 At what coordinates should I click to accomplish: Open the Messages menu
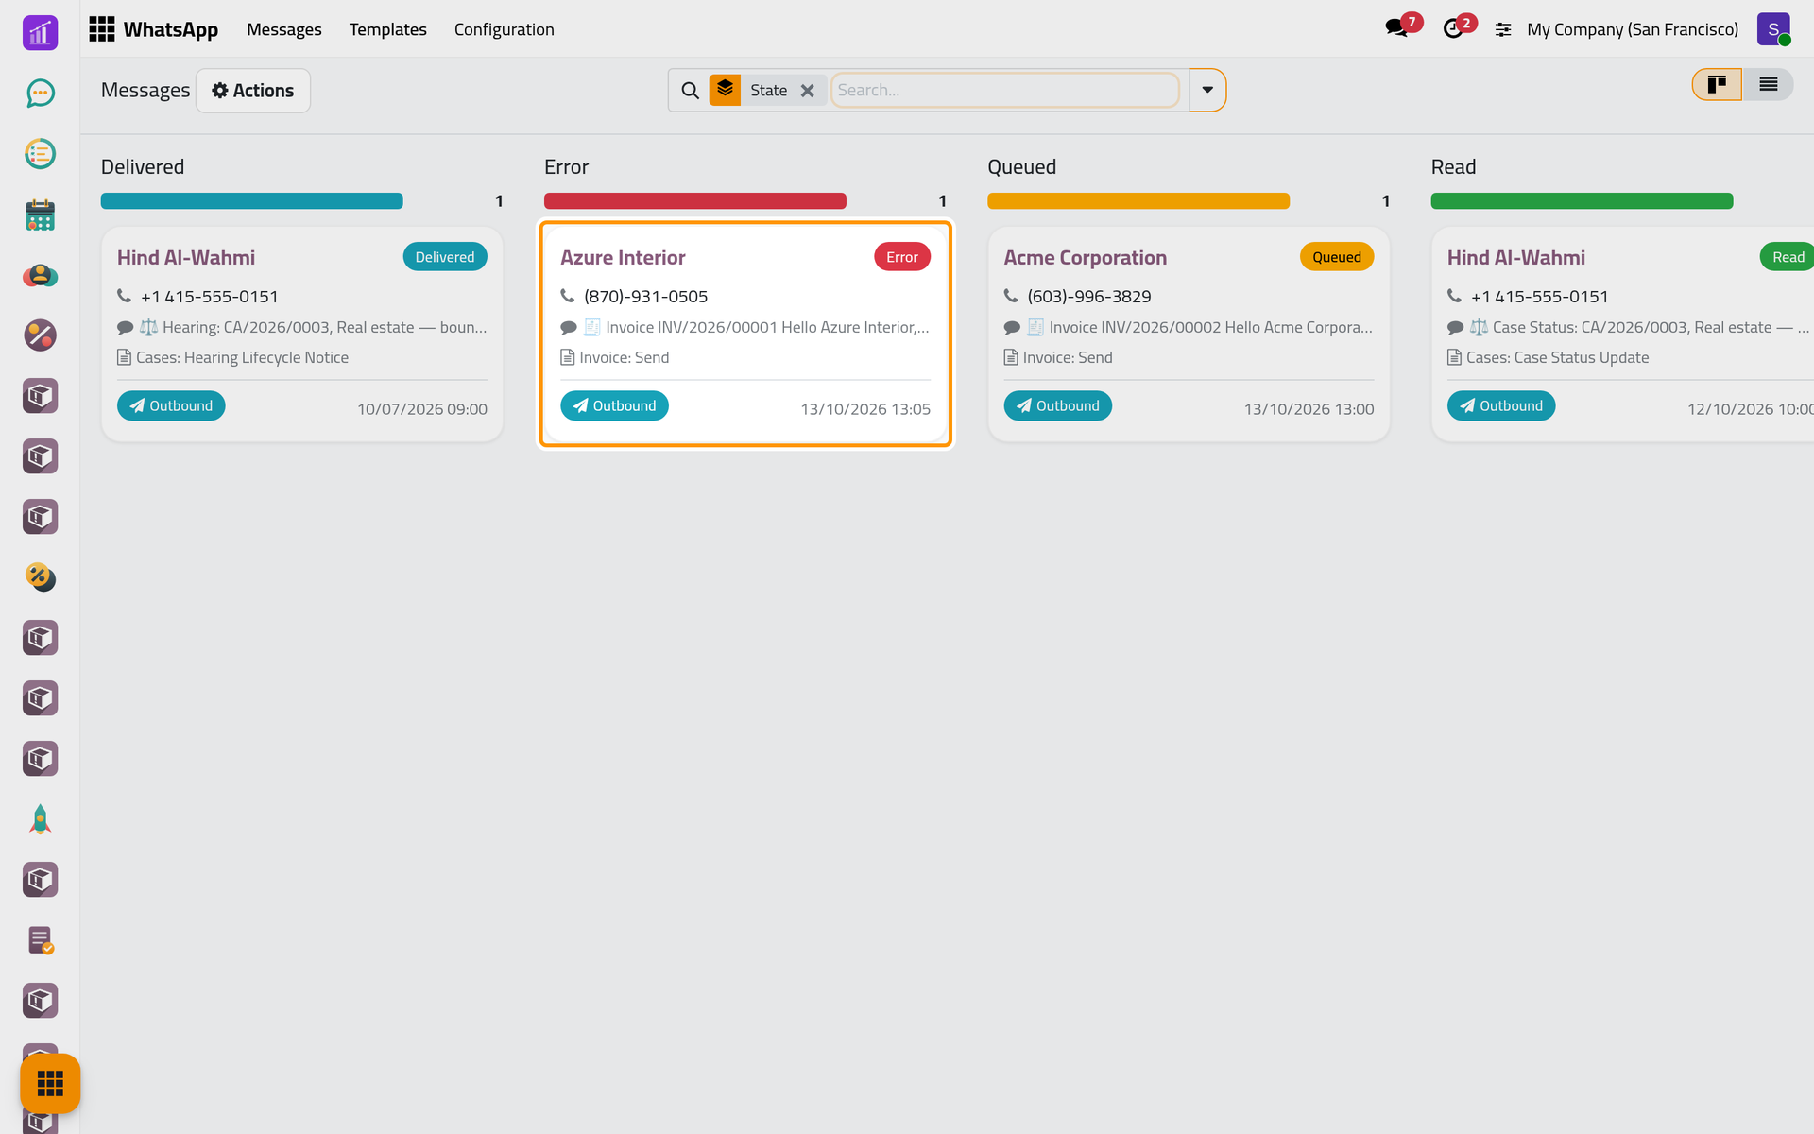(284, 29)
